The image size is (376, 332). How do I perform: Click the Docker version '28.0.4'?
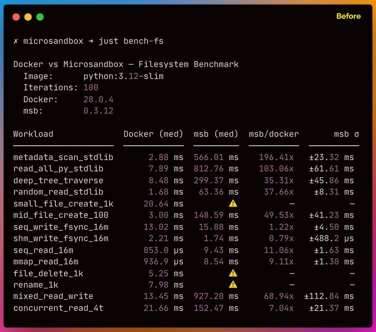tap(98, 100)
